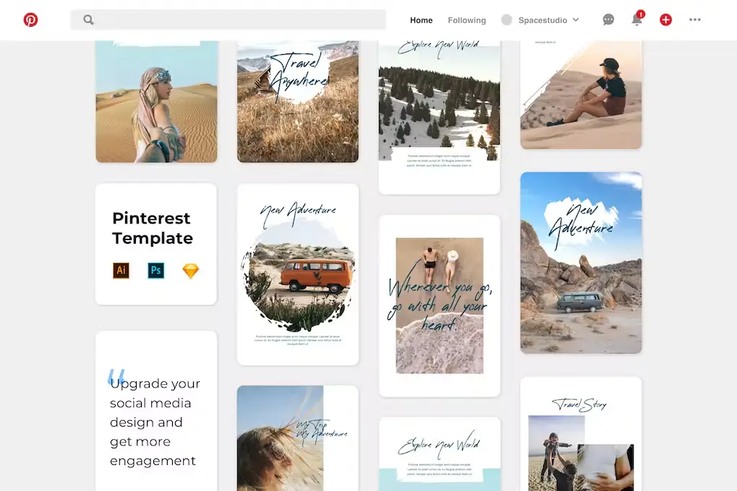Click inside the search input field
737x491 pixels.
239,20
